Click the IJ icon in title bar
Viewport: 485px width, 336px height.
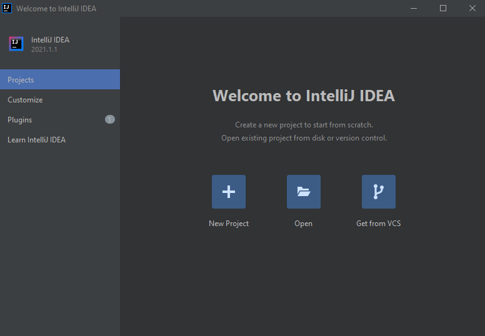pyautogui.click(x=7, y=8)
